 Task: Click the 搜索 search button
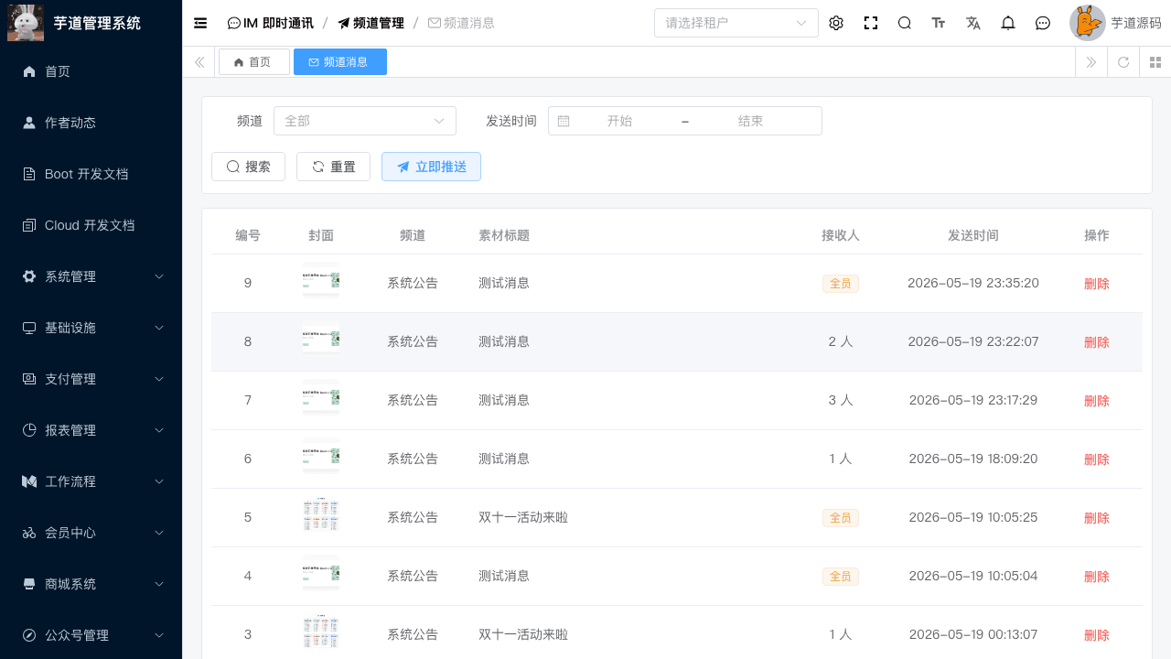(x=248, y=167)
